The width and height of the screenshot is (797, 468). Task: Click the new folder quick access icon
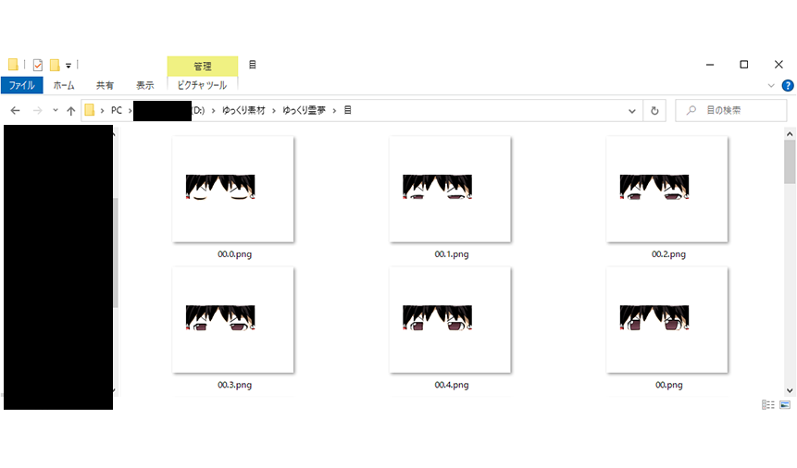(x=55, y=65)
